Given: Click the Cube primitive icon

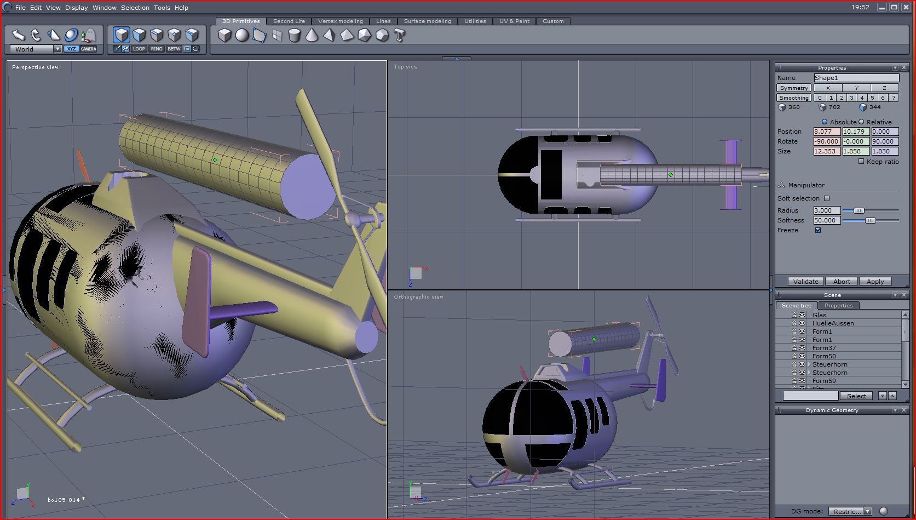Looking at the screenshot, I should [224, 36].
